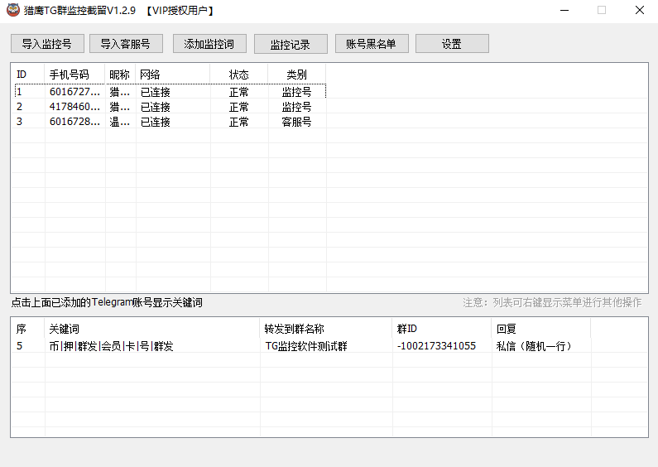The image size is (658, 467).
Task: Select account row 4178460...
Action: [x=170, y=107]
